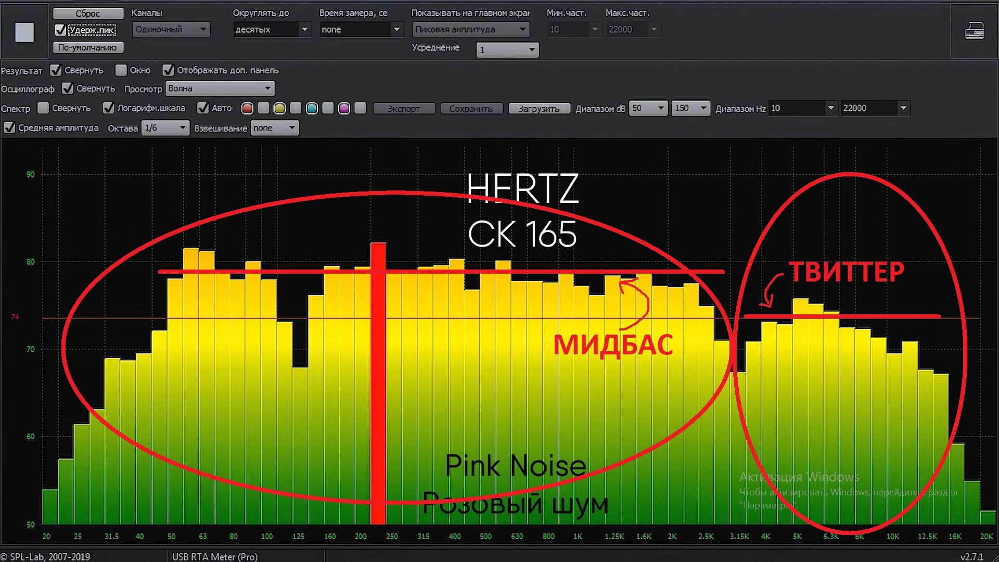Click the 250 Hz red spectrum bar

click(x=378, y=384)
